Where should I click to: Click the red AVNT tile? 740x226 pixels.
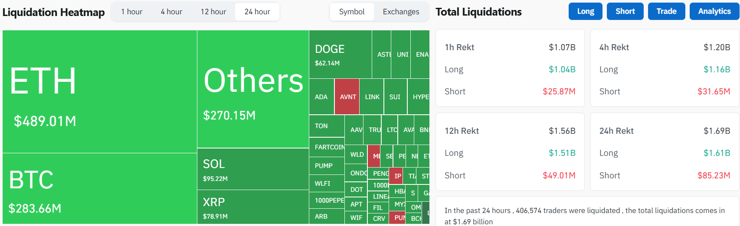[347, 97]
